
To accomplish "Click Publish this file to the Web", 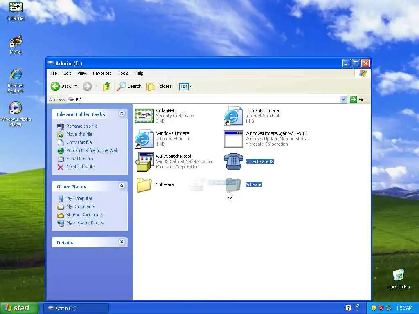I will [92, 150].
